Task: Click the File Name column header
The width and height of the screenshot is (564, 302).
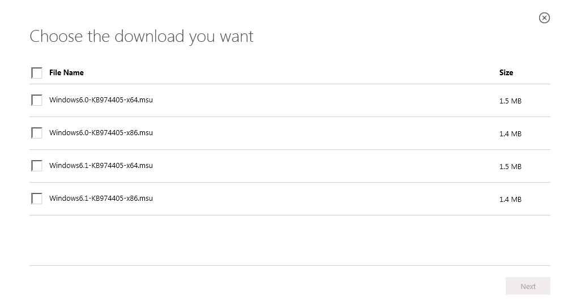Action: [x=66, y=72]
